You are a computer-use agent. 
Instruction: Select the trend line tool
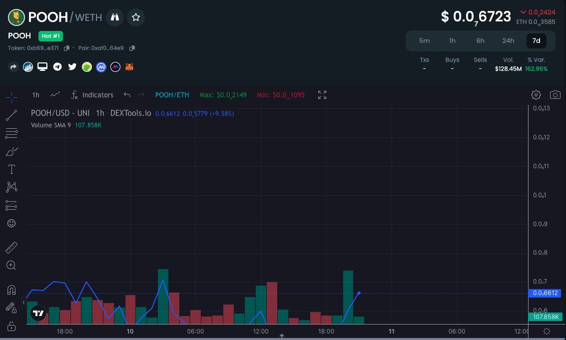(11, 115)
